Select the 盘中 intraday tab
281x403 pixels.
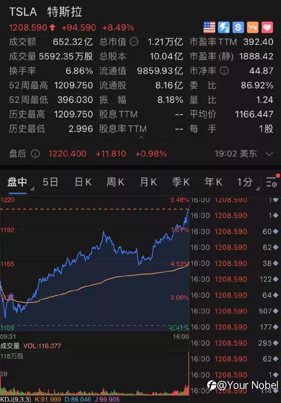click(x=17, y=182)
